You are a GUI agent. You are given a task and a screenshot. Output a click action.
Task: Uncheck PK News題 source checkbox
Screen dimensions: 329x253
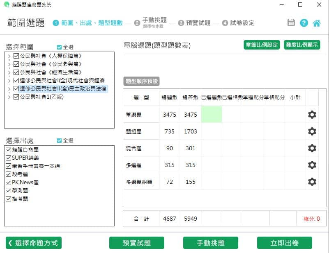click(8, 182)
